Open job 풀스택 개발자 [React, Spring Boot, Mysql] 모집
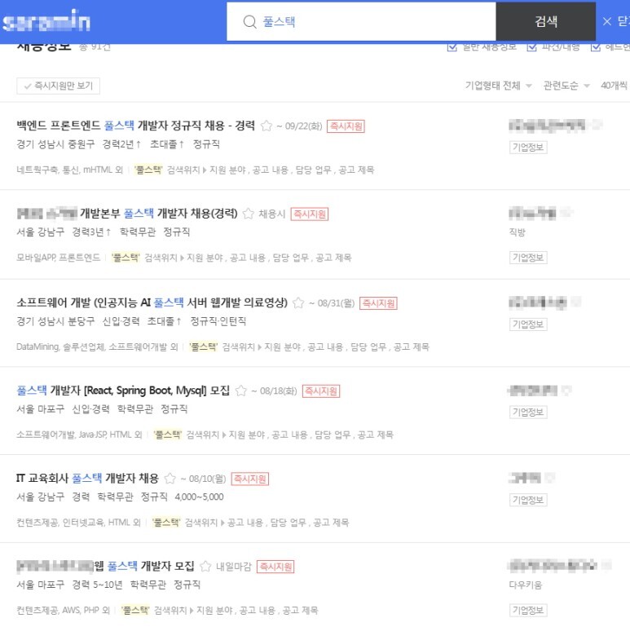This screenshot has height=627, width=630. 123,391
